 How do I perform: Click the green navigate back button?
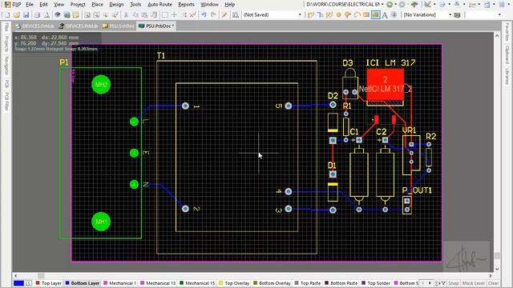tap(390, 5)
